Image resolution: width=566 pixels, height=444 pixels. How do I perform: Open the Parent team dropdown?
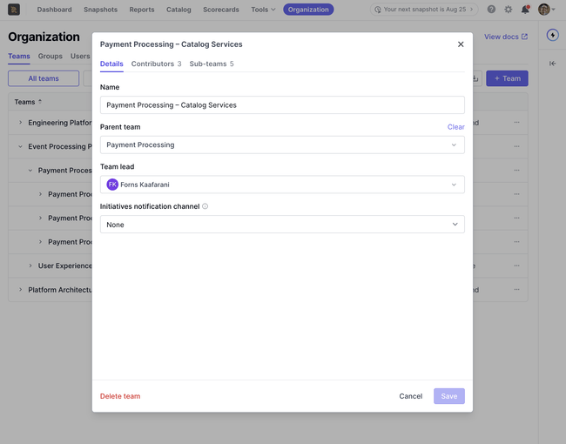pos(282,145)
